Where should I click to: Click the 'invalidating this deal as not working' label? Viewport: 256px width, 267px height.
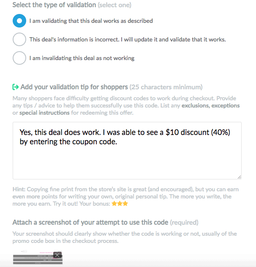pyautogui.click(x=82, y=58)
